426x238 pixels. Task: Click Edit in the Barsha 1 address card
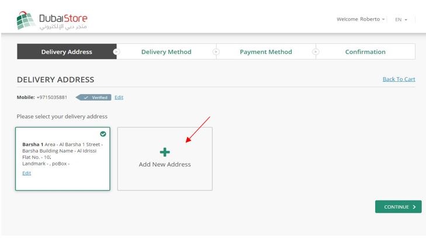[x=27, y=173]
